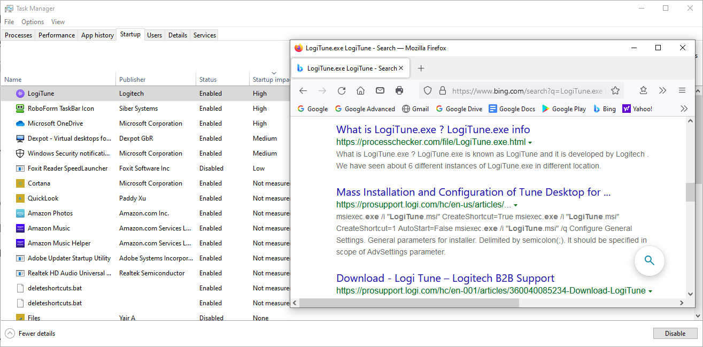Click the floating magnifier search button
Viewport: 703px width, 347px height.
649,261
